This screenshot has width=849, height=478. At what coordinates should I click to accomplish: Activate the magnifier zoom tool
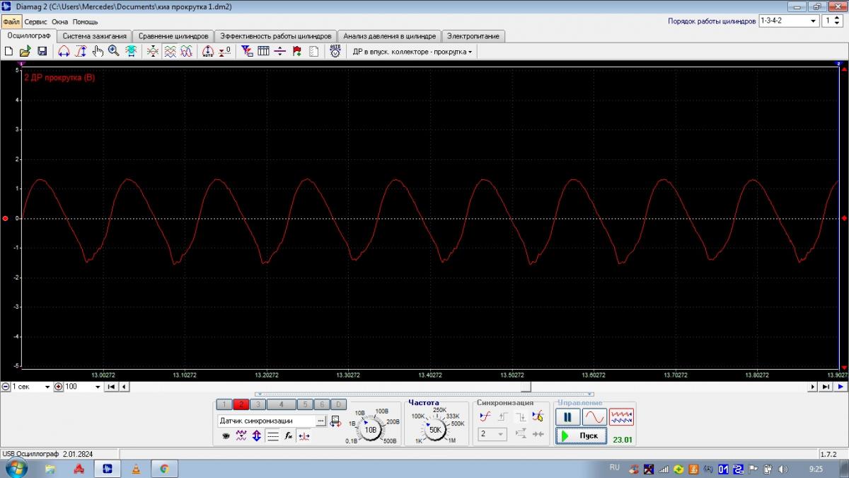click(113, 51)
